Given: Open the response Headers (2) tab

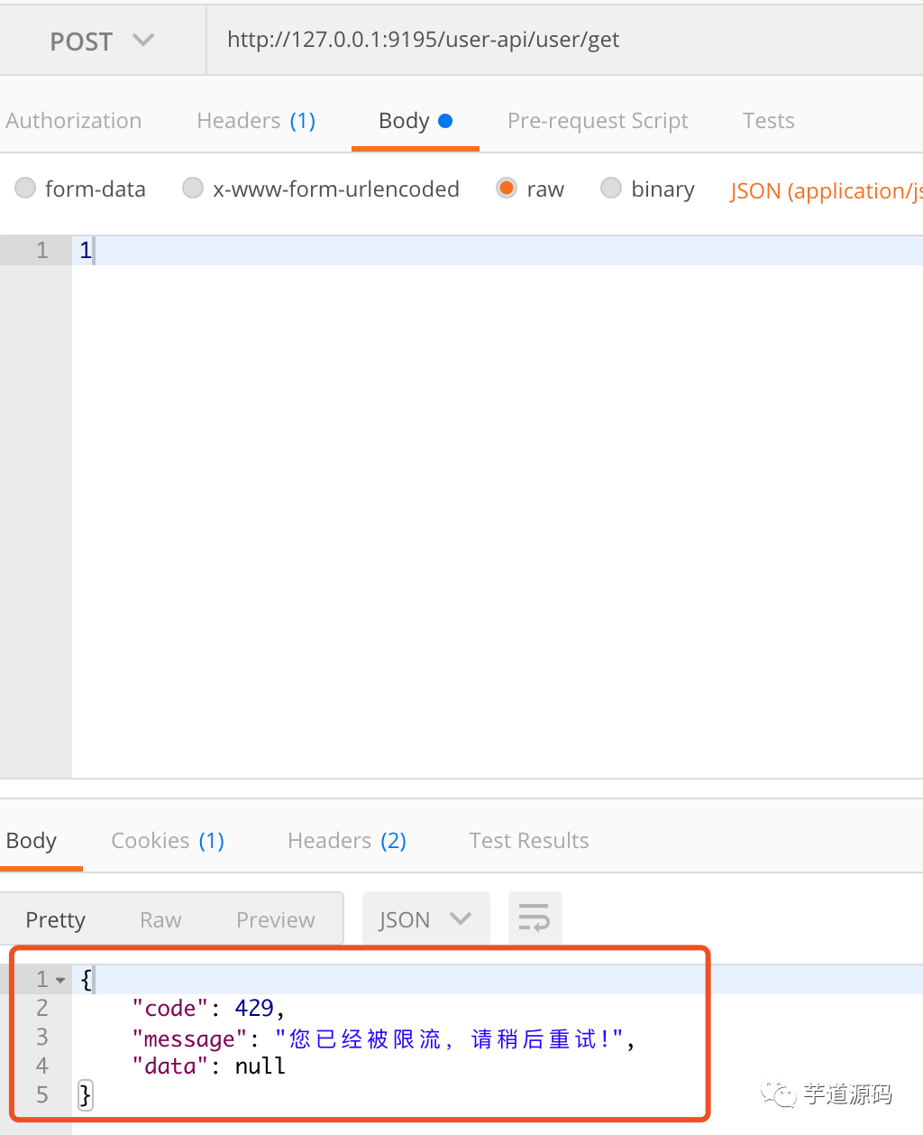Looking at the screenshot, I should pyautogui.click(x=347, y=841).
